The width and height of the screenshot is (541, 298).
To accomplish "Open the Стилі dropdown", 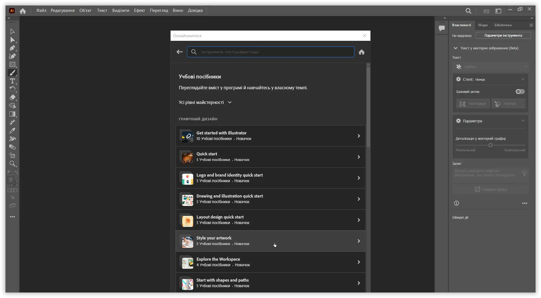I will coord(523,79).
